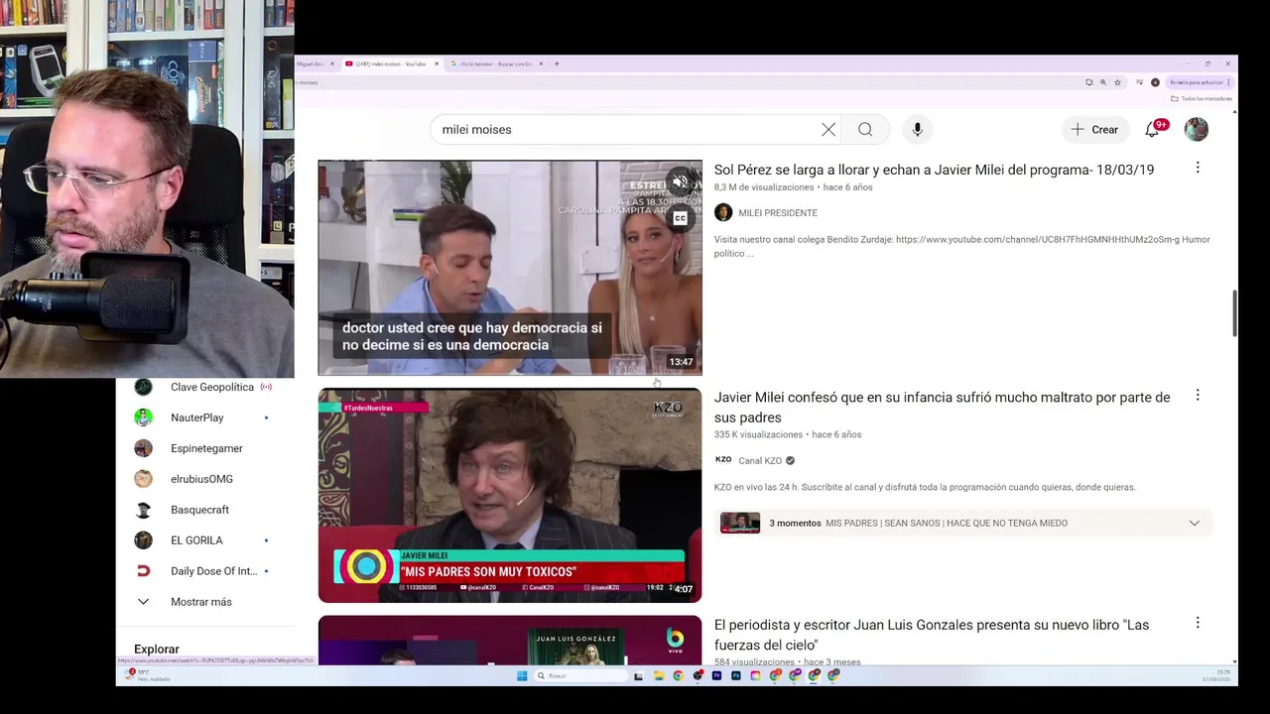The height and width of the screenshot is (714, 1270).
Task: Open the Pampita interview video thumbnail
Action: click(510, 268)
